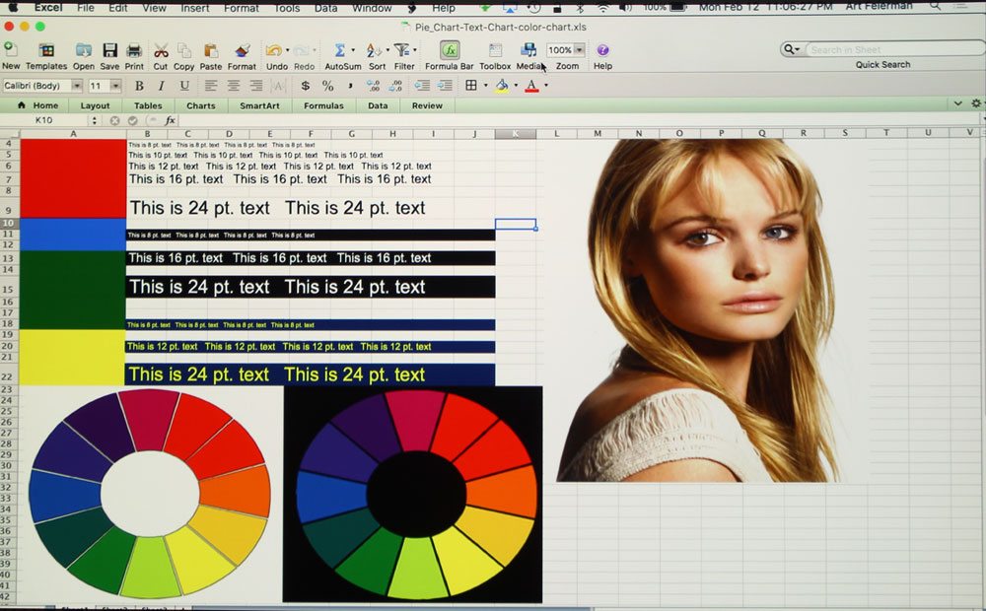Click the AutoSum sigma icon
The image size is (986, 611).
339,50
